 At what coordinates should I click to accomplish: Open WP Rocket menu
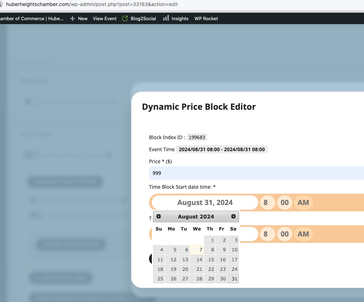click(206, 18)
